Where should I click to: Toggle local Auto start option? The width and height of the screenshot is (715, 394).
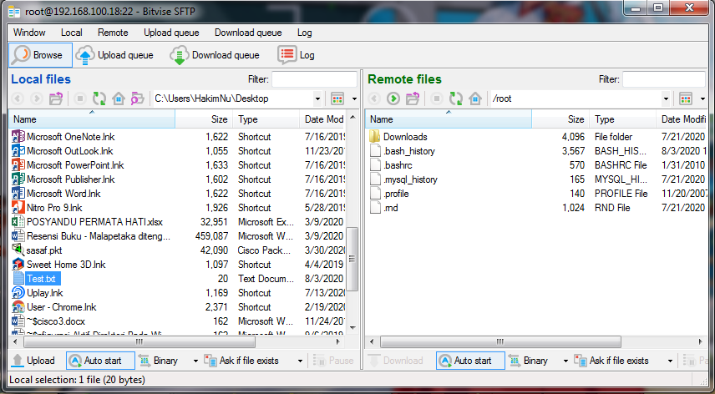tap(100, 361)
